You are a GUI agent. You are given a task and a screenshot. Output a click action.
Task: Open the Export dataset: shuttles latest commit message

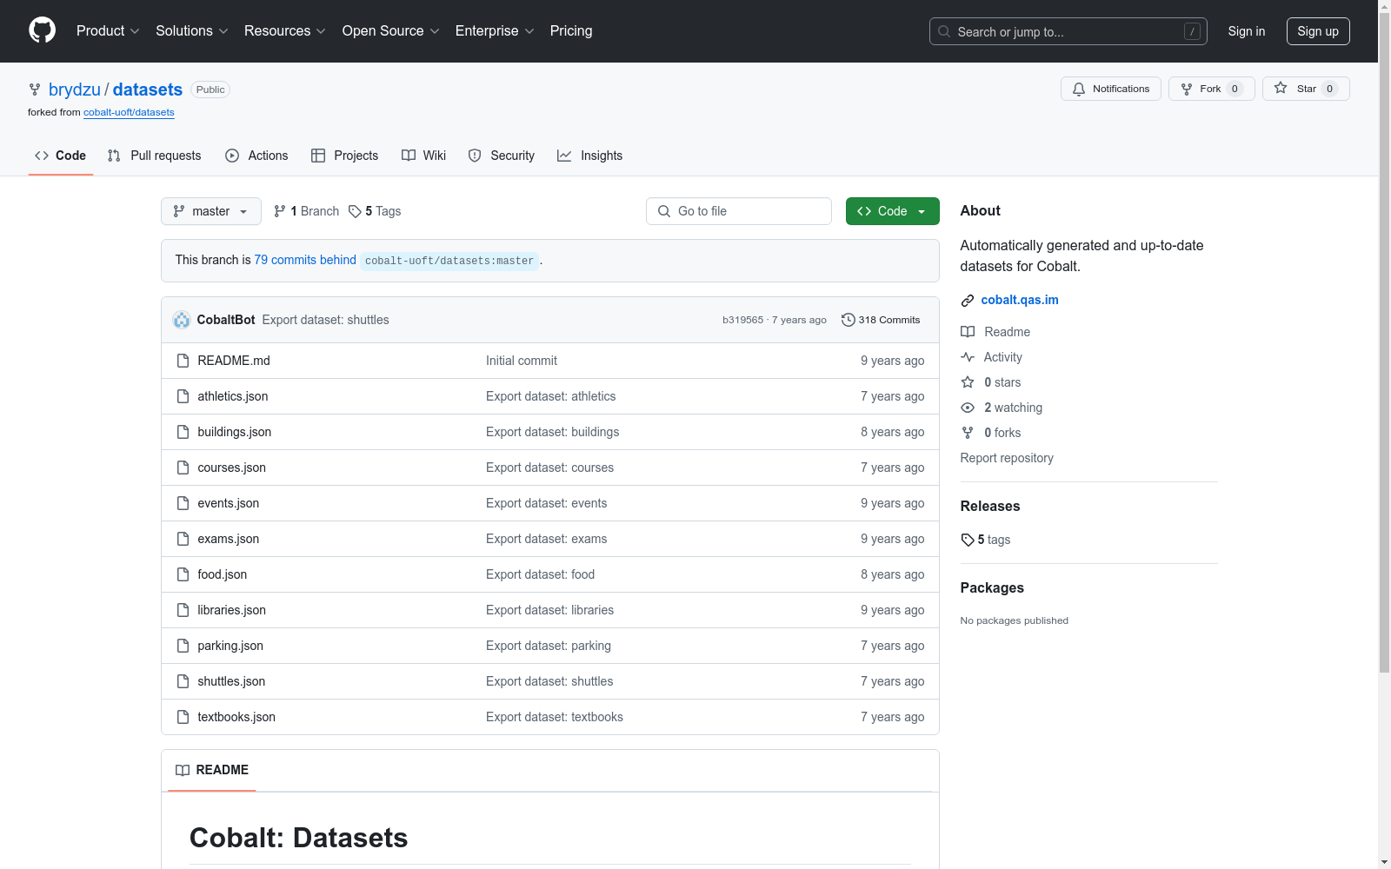(325, 320)
